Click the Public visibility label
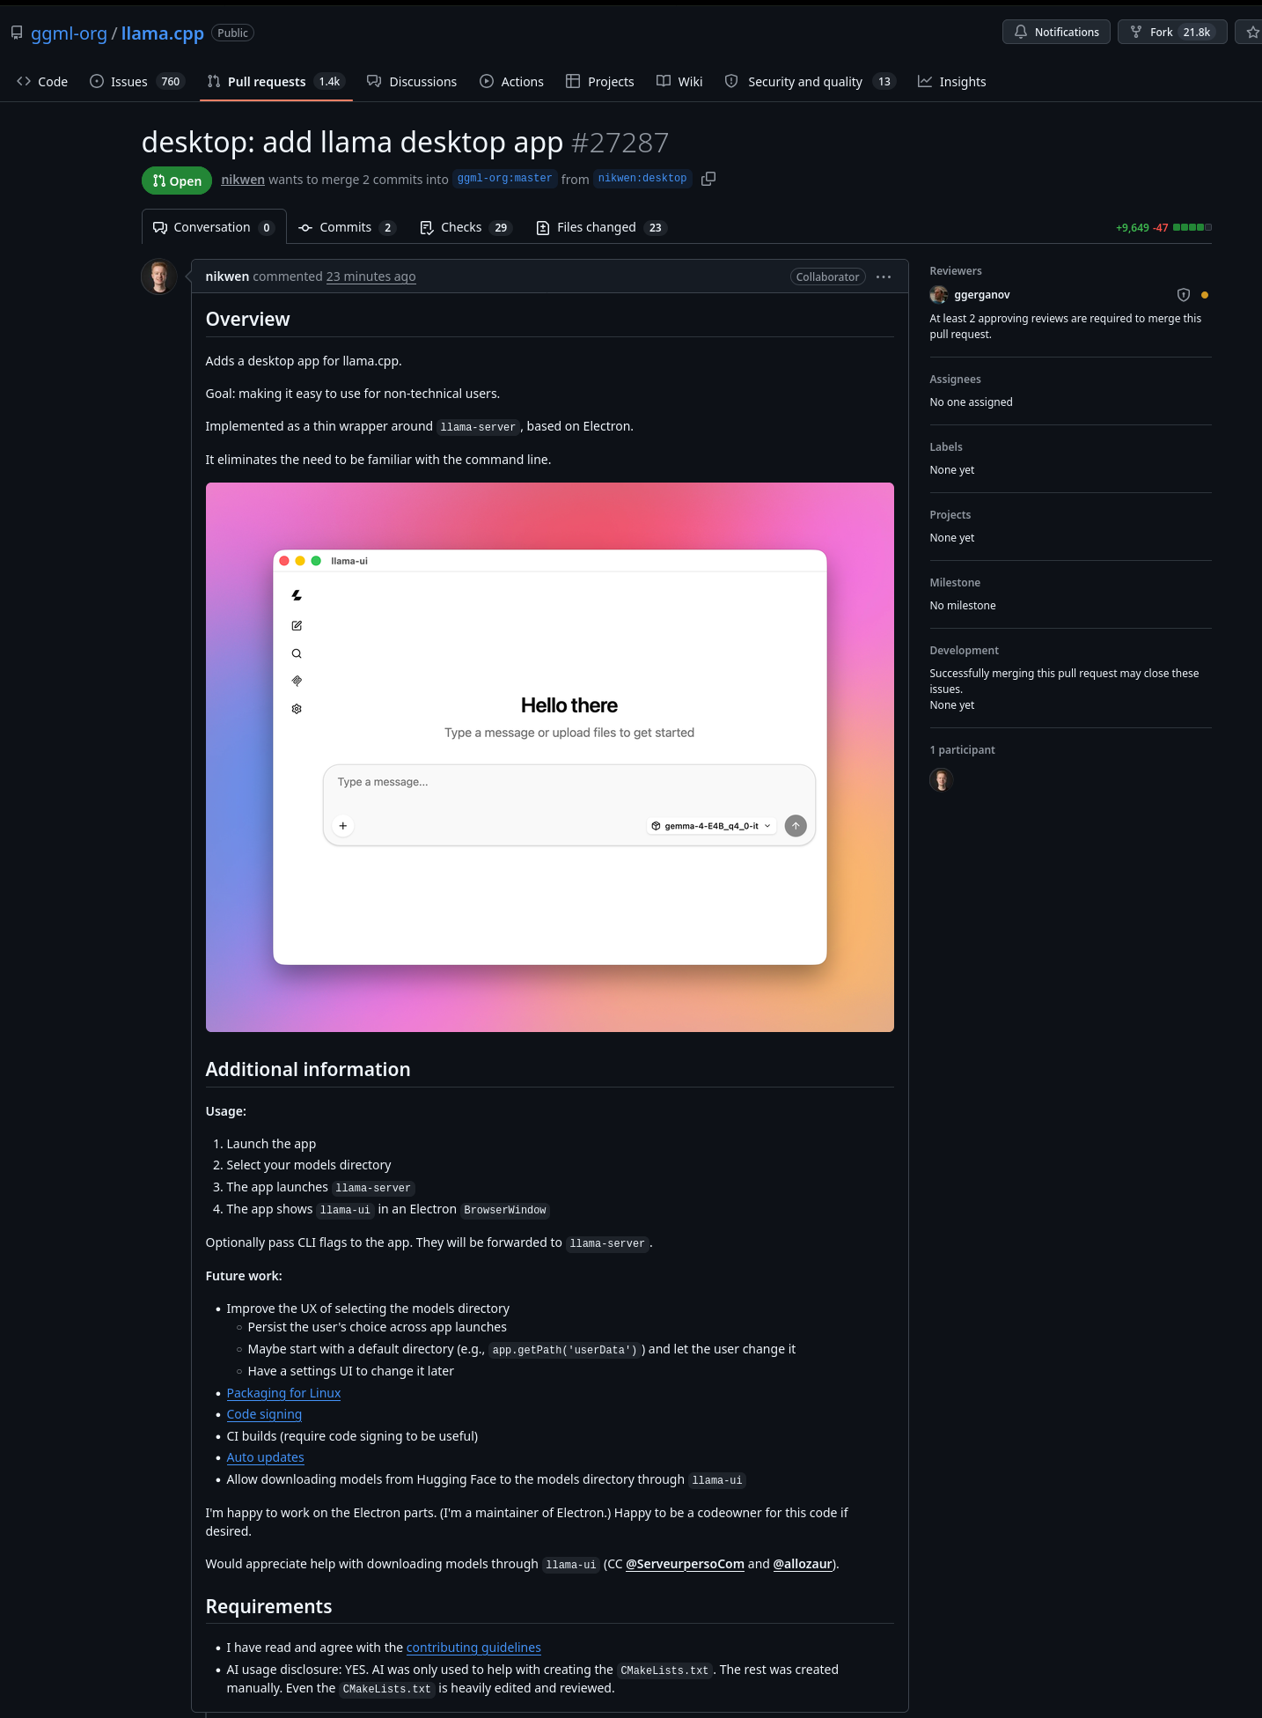The width and height of the screenshot is (1262, 1718). coord(233,33)
